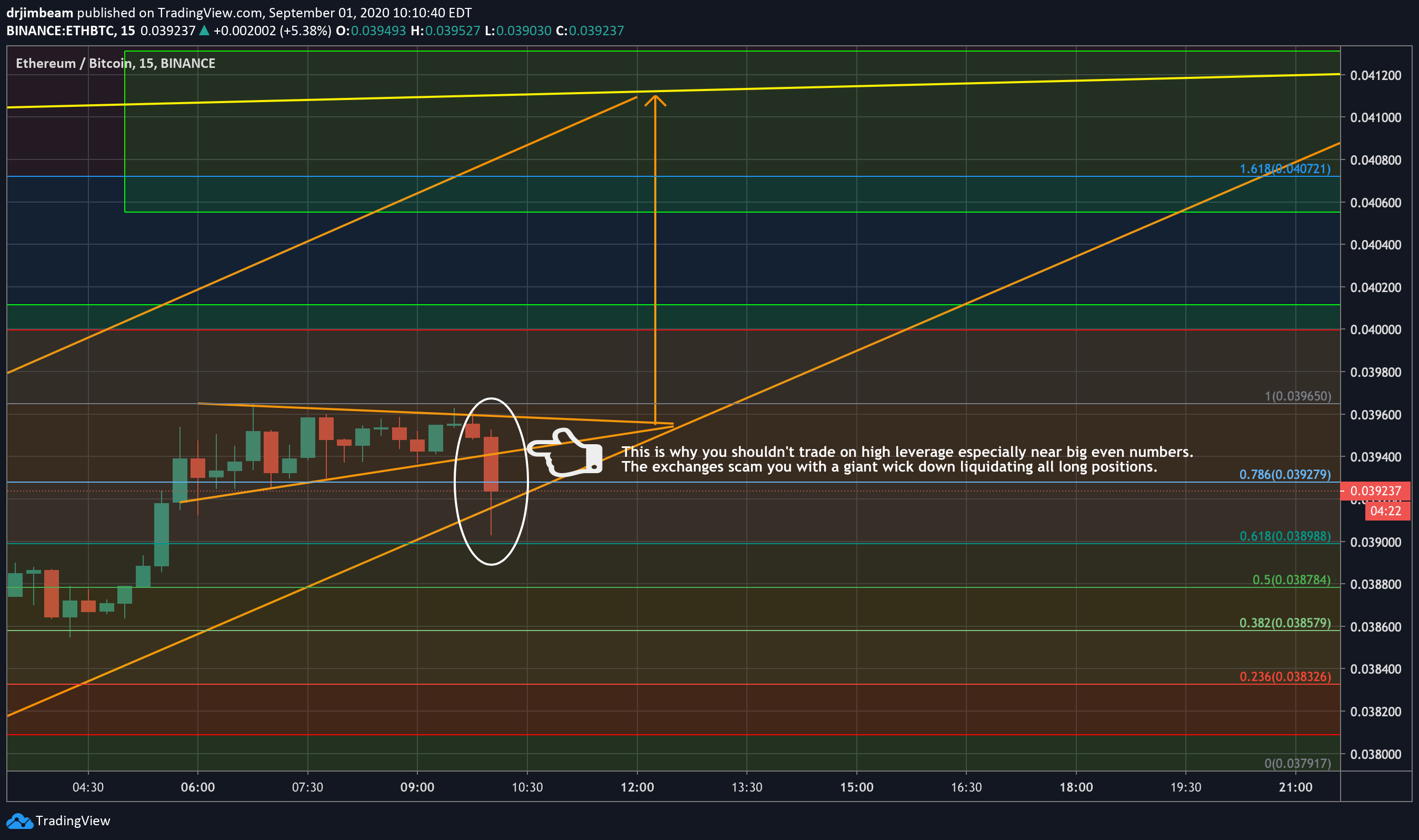This screenshot has height=840, width=1419.
Task: Click the 18:00 time axis label
Action: 1076,787
